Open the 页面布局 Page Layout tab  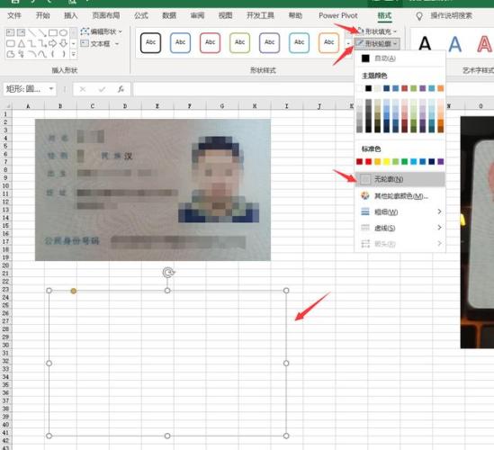click(x=106, y=15)
